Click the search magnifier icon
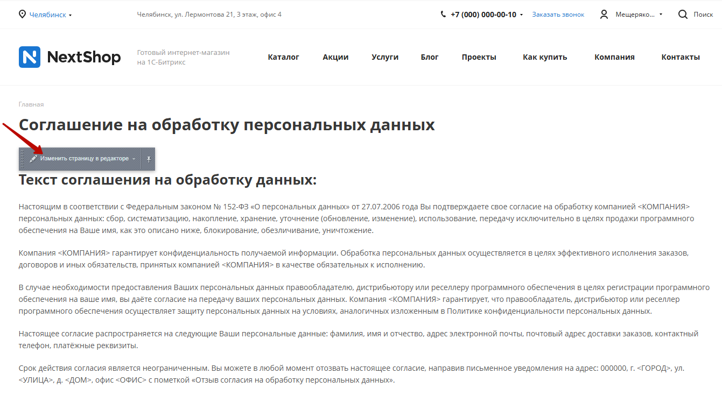The image size is (722, 395). 683,15
